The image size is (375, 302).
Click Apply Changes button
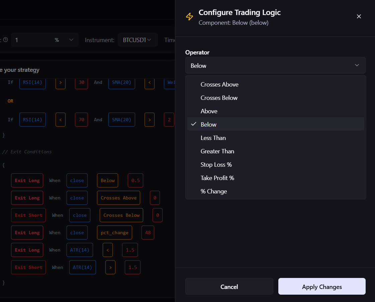(x=322, y=287)
